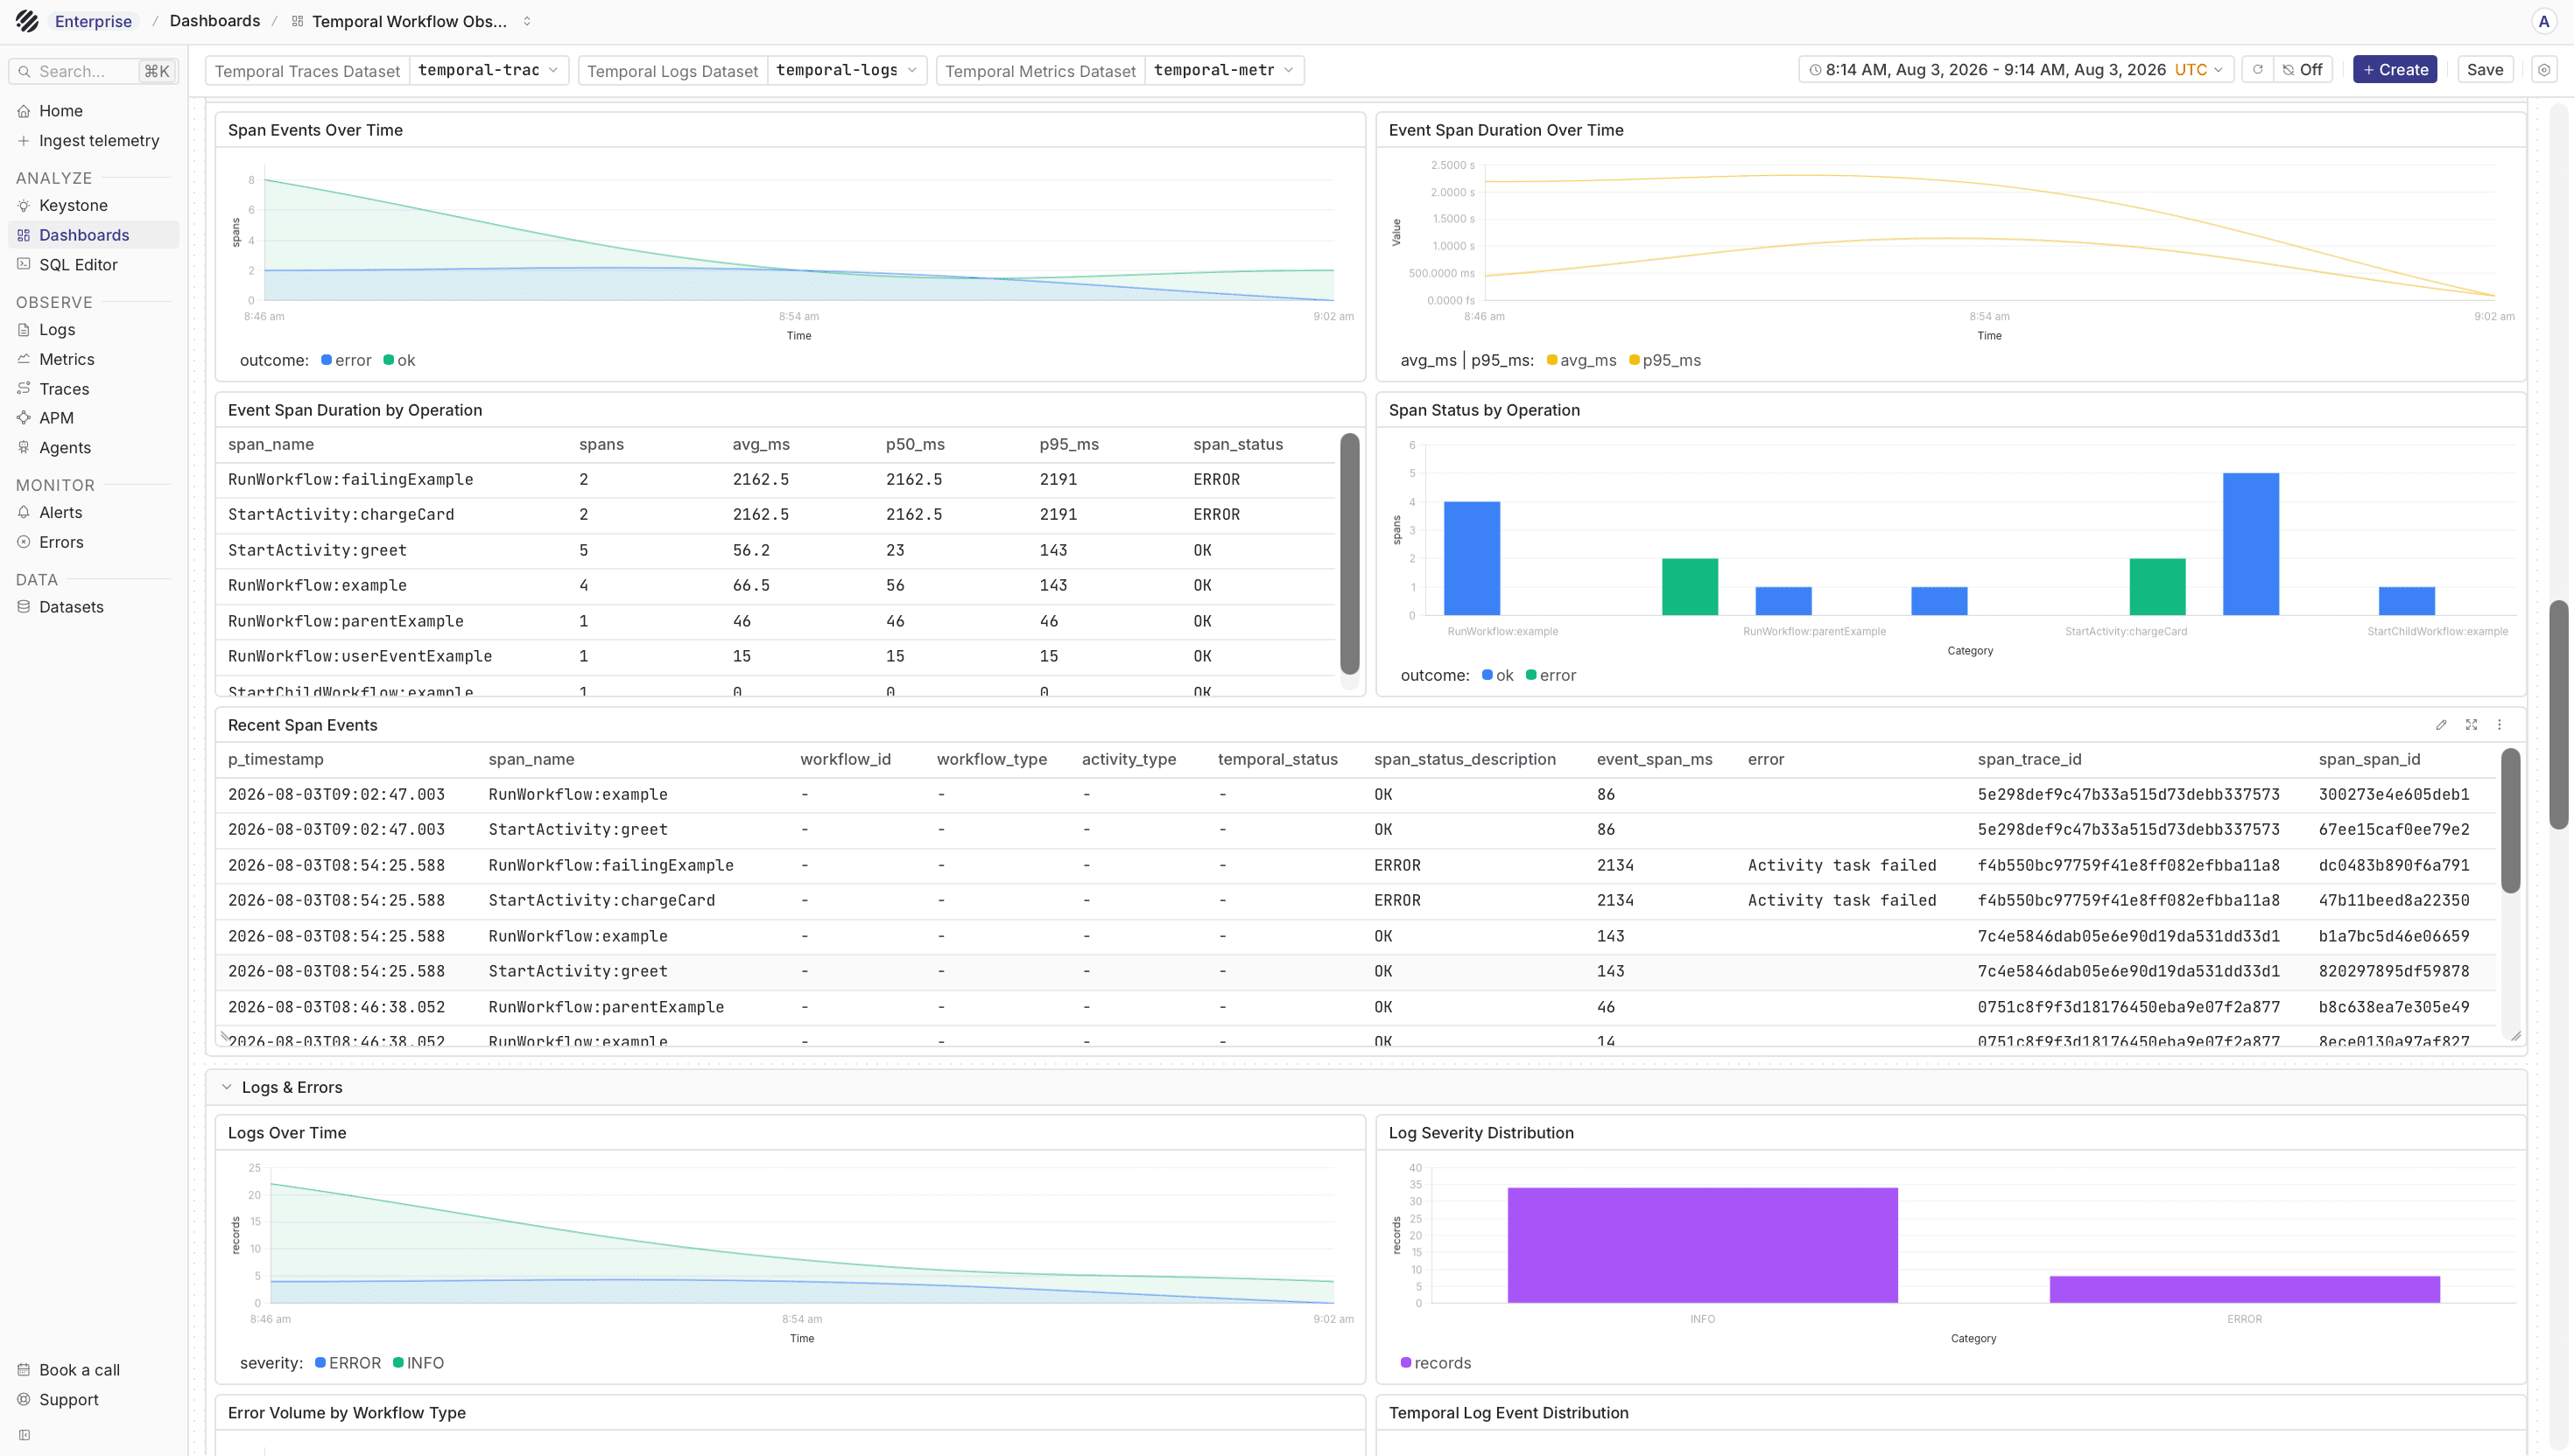Navigate to Traces page

click(x=64, y=389)
